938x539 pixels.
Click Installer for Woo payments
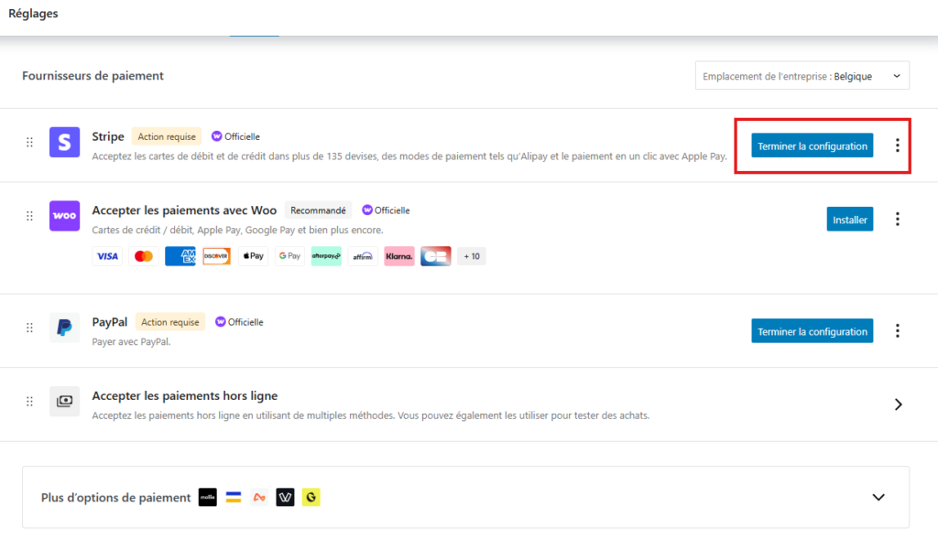pos(850,220)
